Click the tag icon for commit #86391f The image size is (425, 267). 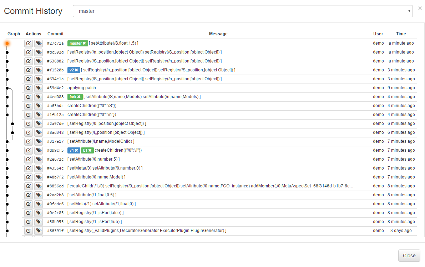(x=39, y=231)
